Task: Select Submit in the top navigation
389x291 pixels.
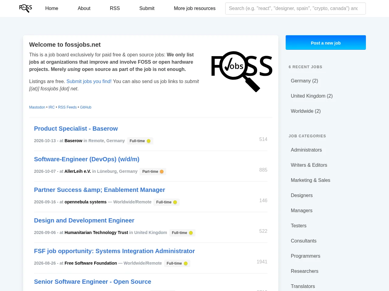Action: 147,8
